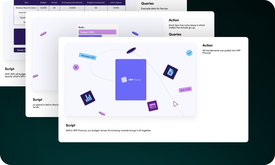
Task: Click the Budget Commitments column header
Action: click(x=96, y=3)
